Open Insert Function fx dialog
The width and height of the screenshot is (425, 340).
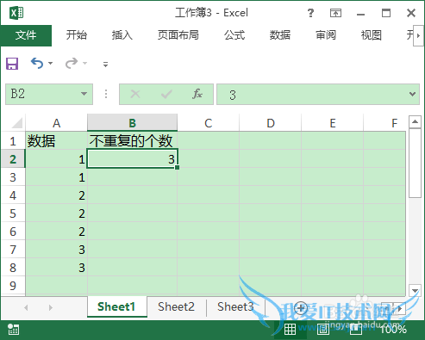click(197, 94)
